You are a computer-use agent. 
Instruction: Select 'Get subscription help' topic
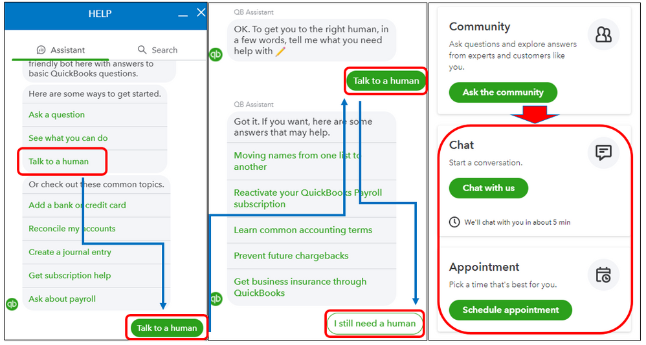70,275
